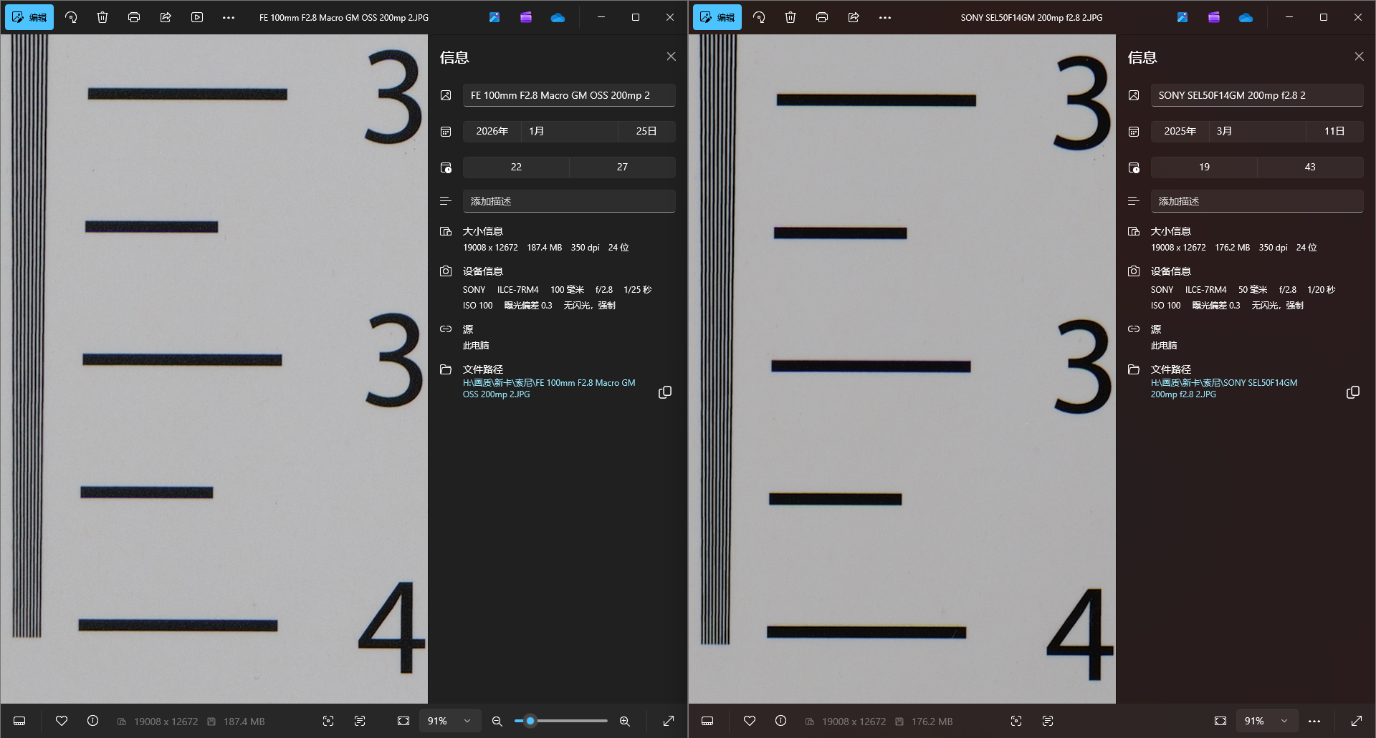Image resolution: width=1376 pixels, height=738 pixels.
Task: Rotate the image in left window
Action: point(71,17)
